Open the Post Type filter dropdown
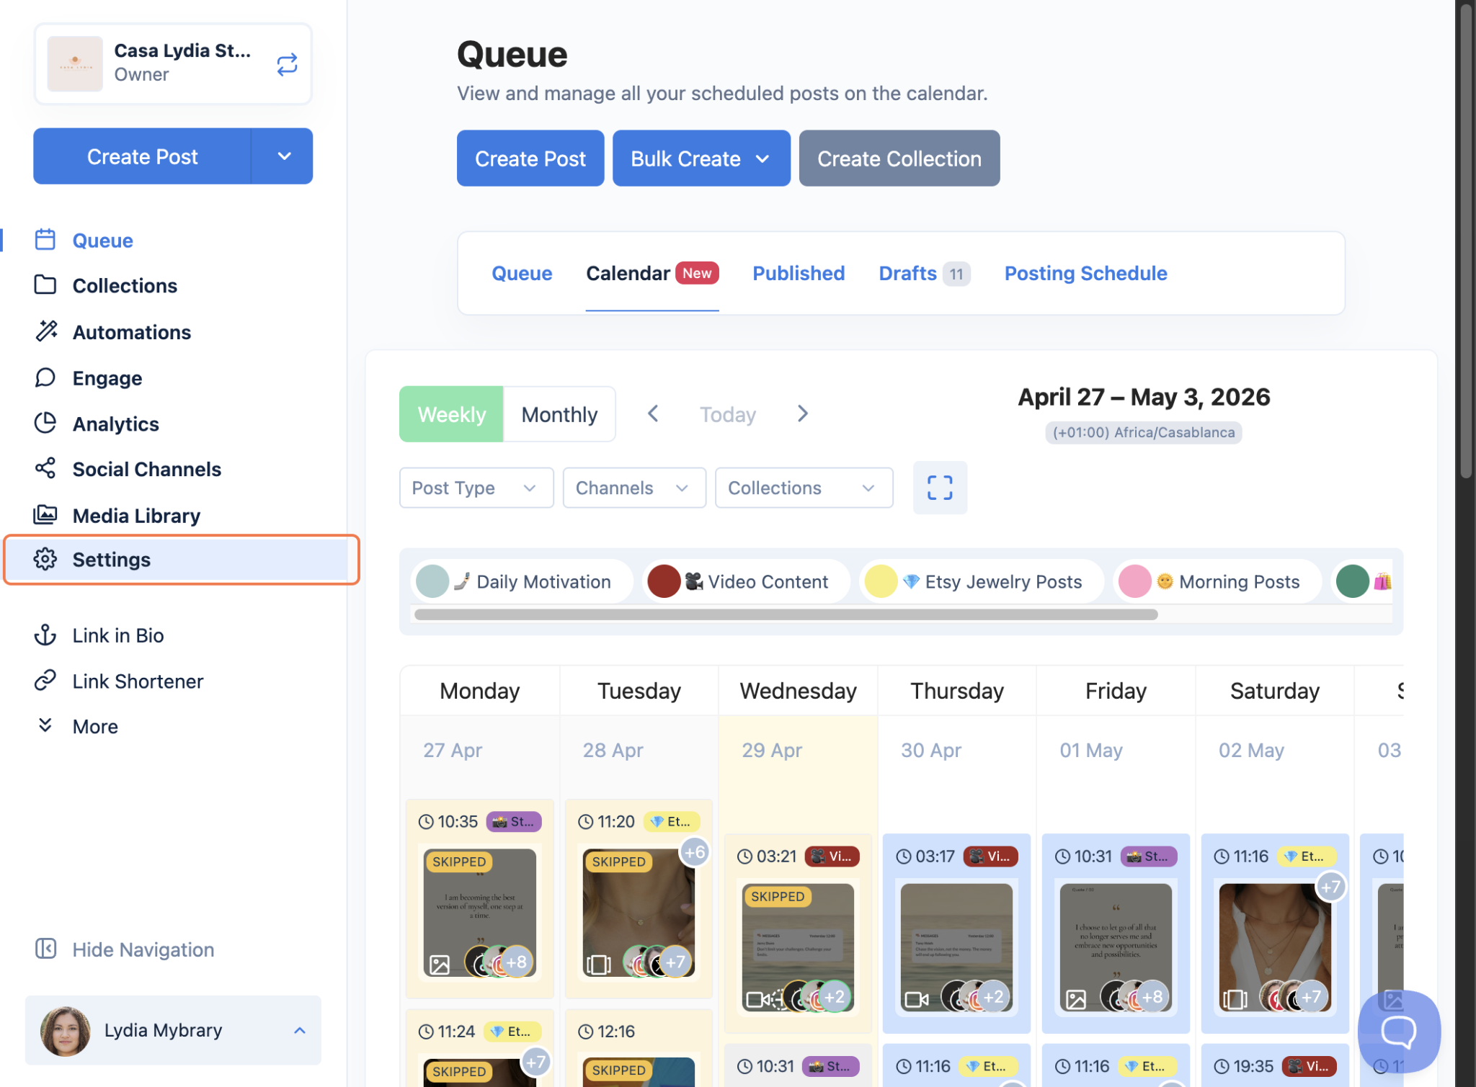This screenshot has height=1087, width=1476. click(x=476, y=488)
